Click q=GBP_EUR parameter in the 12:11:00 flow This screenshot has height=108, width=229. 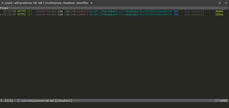[97, 11]
